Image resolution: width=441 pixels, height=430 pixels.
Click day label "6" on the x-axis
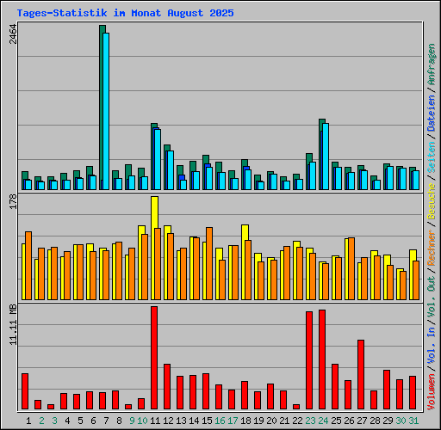click(93, 421)
